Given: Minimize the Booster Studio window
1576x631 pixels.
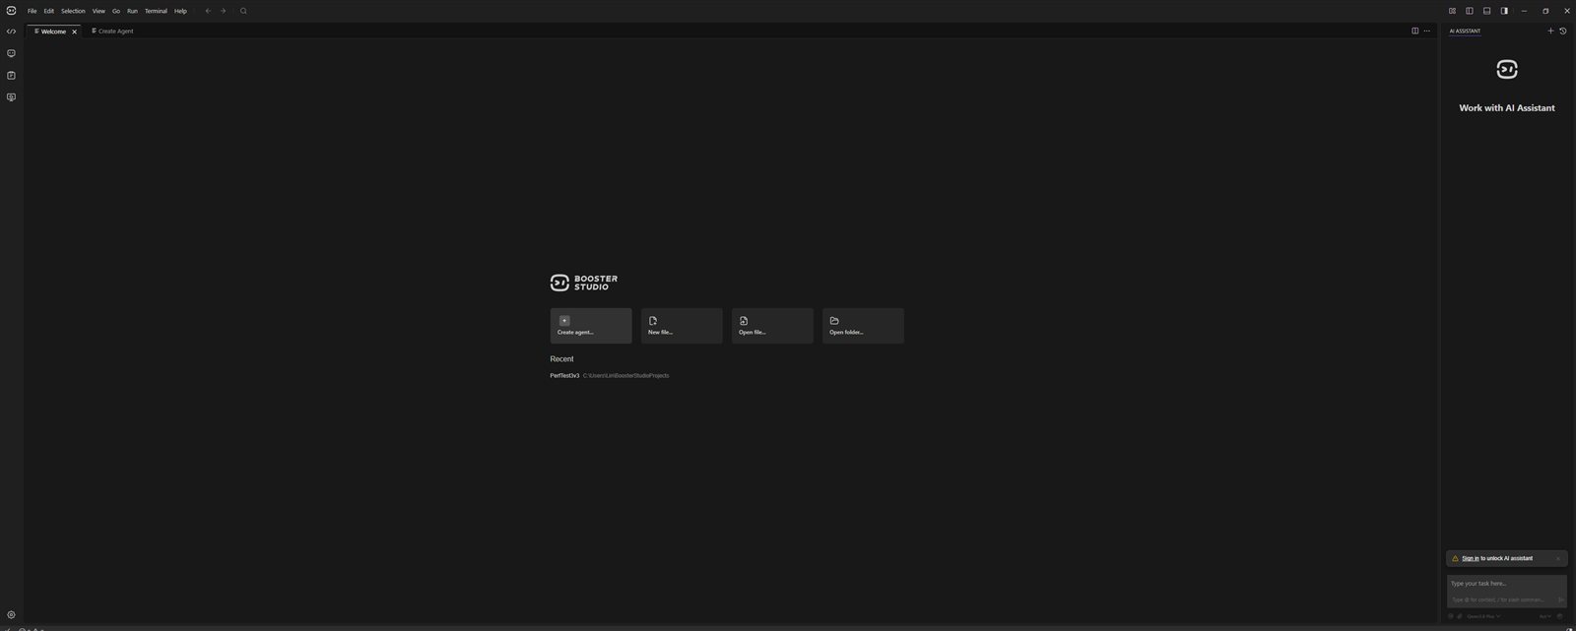Looking at the screenshot, I should 1524,11.
